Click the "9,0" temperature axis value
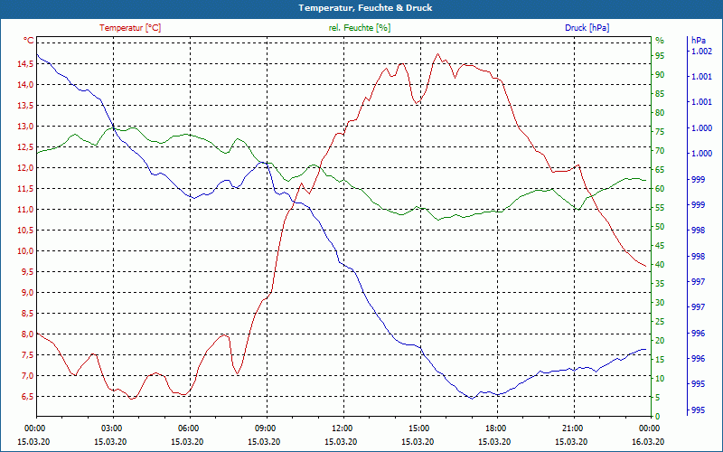 click(x=27, y=292)
